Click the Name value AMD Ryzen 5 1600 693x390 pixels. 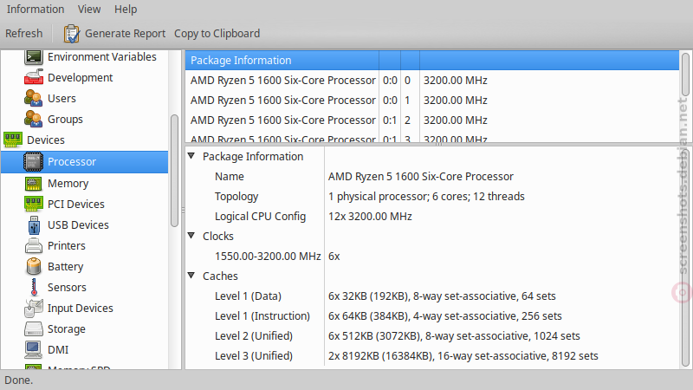tap(421, 177)
